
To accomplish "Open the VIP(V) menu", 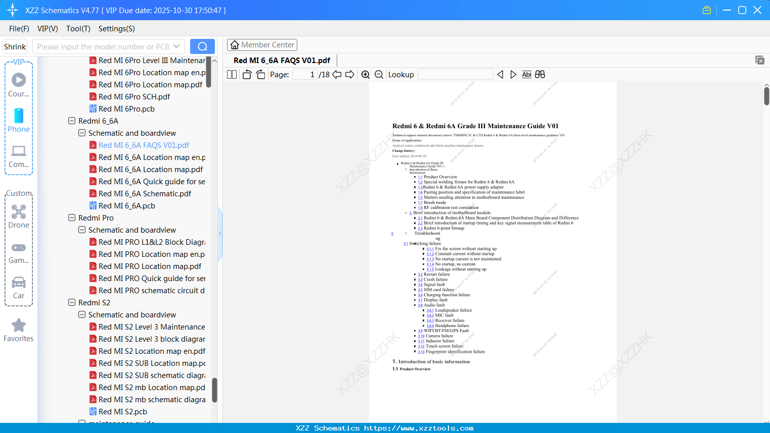I will click(x=48, y=29).
